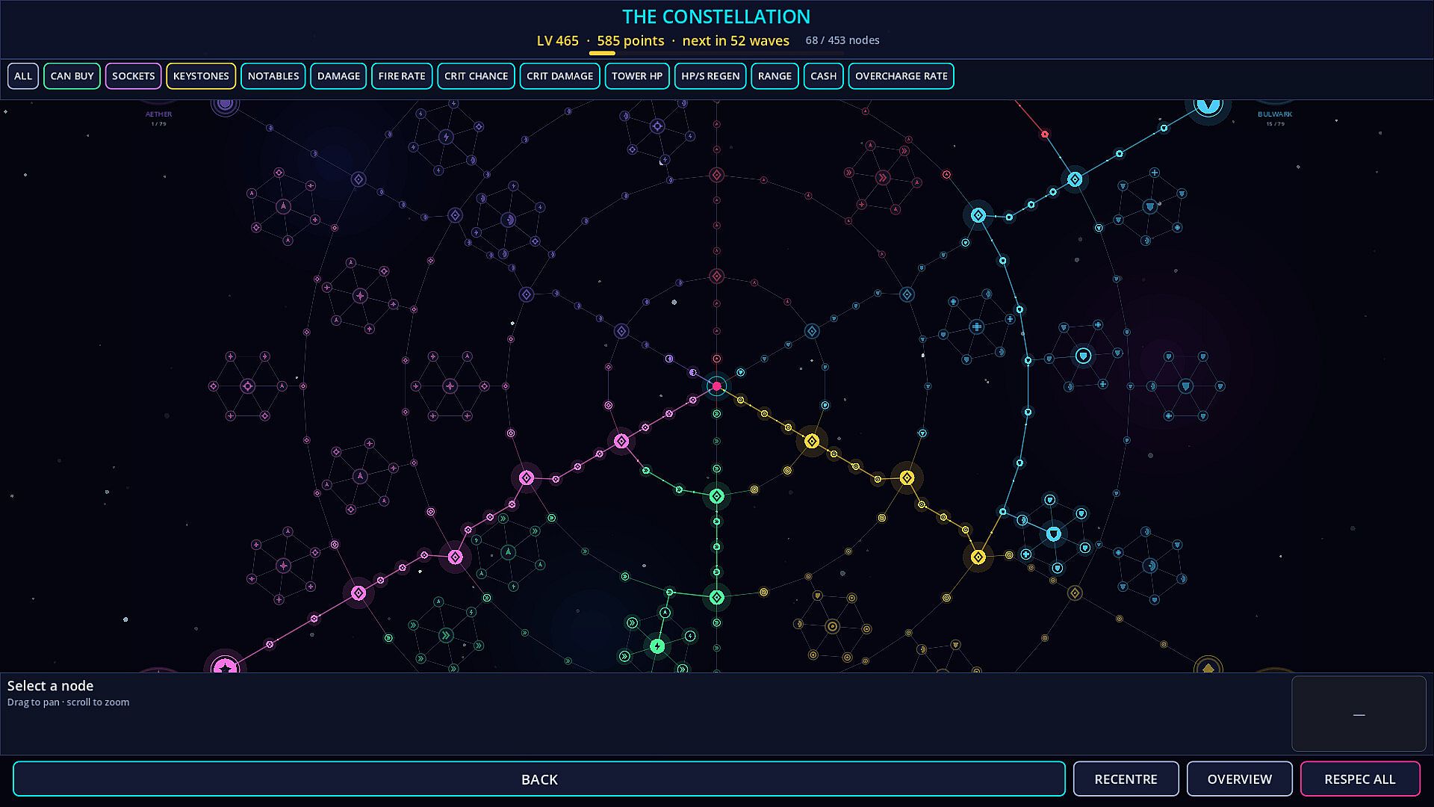Select the gold concentric-ring notable node
1434x807 pixels.
coord(832,627)
